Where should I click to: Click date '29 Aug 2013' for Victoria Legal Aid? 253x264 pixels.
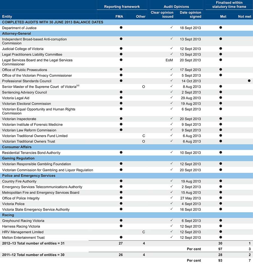coord(191,98)
